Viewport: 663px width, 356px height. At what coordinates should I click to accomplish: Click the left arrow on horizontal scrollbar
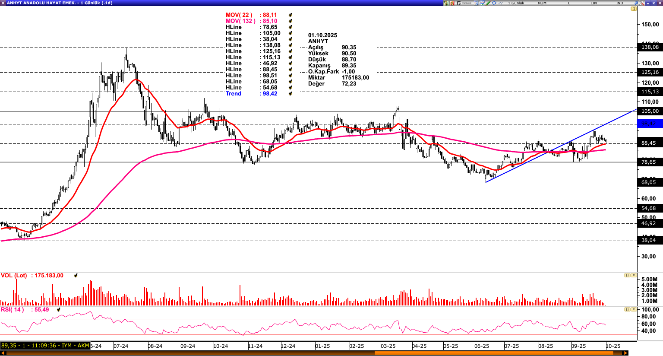[x=3, y=353]
